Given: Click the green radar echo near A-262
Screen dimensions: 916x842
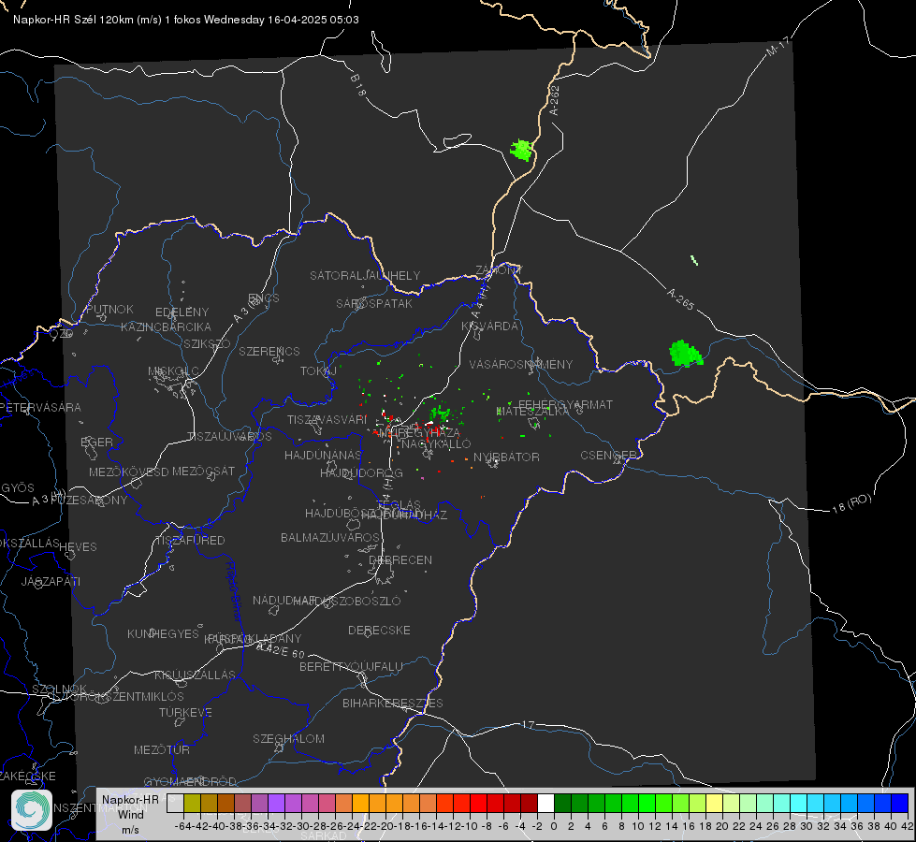Looking at the screenshot, I should click(x=521, y=151).
